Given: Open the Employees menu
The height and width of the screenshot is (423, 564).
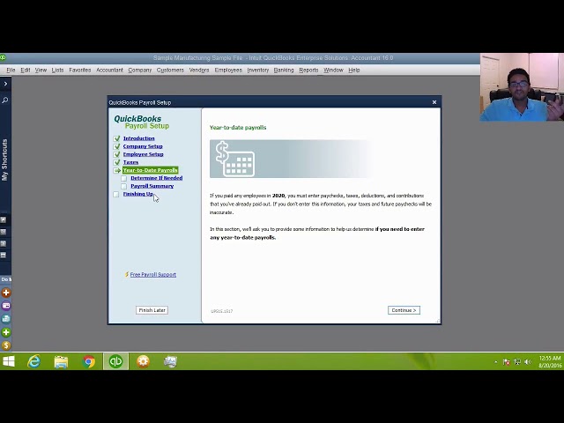Looking at the screenshot, I should pos(228,70).
